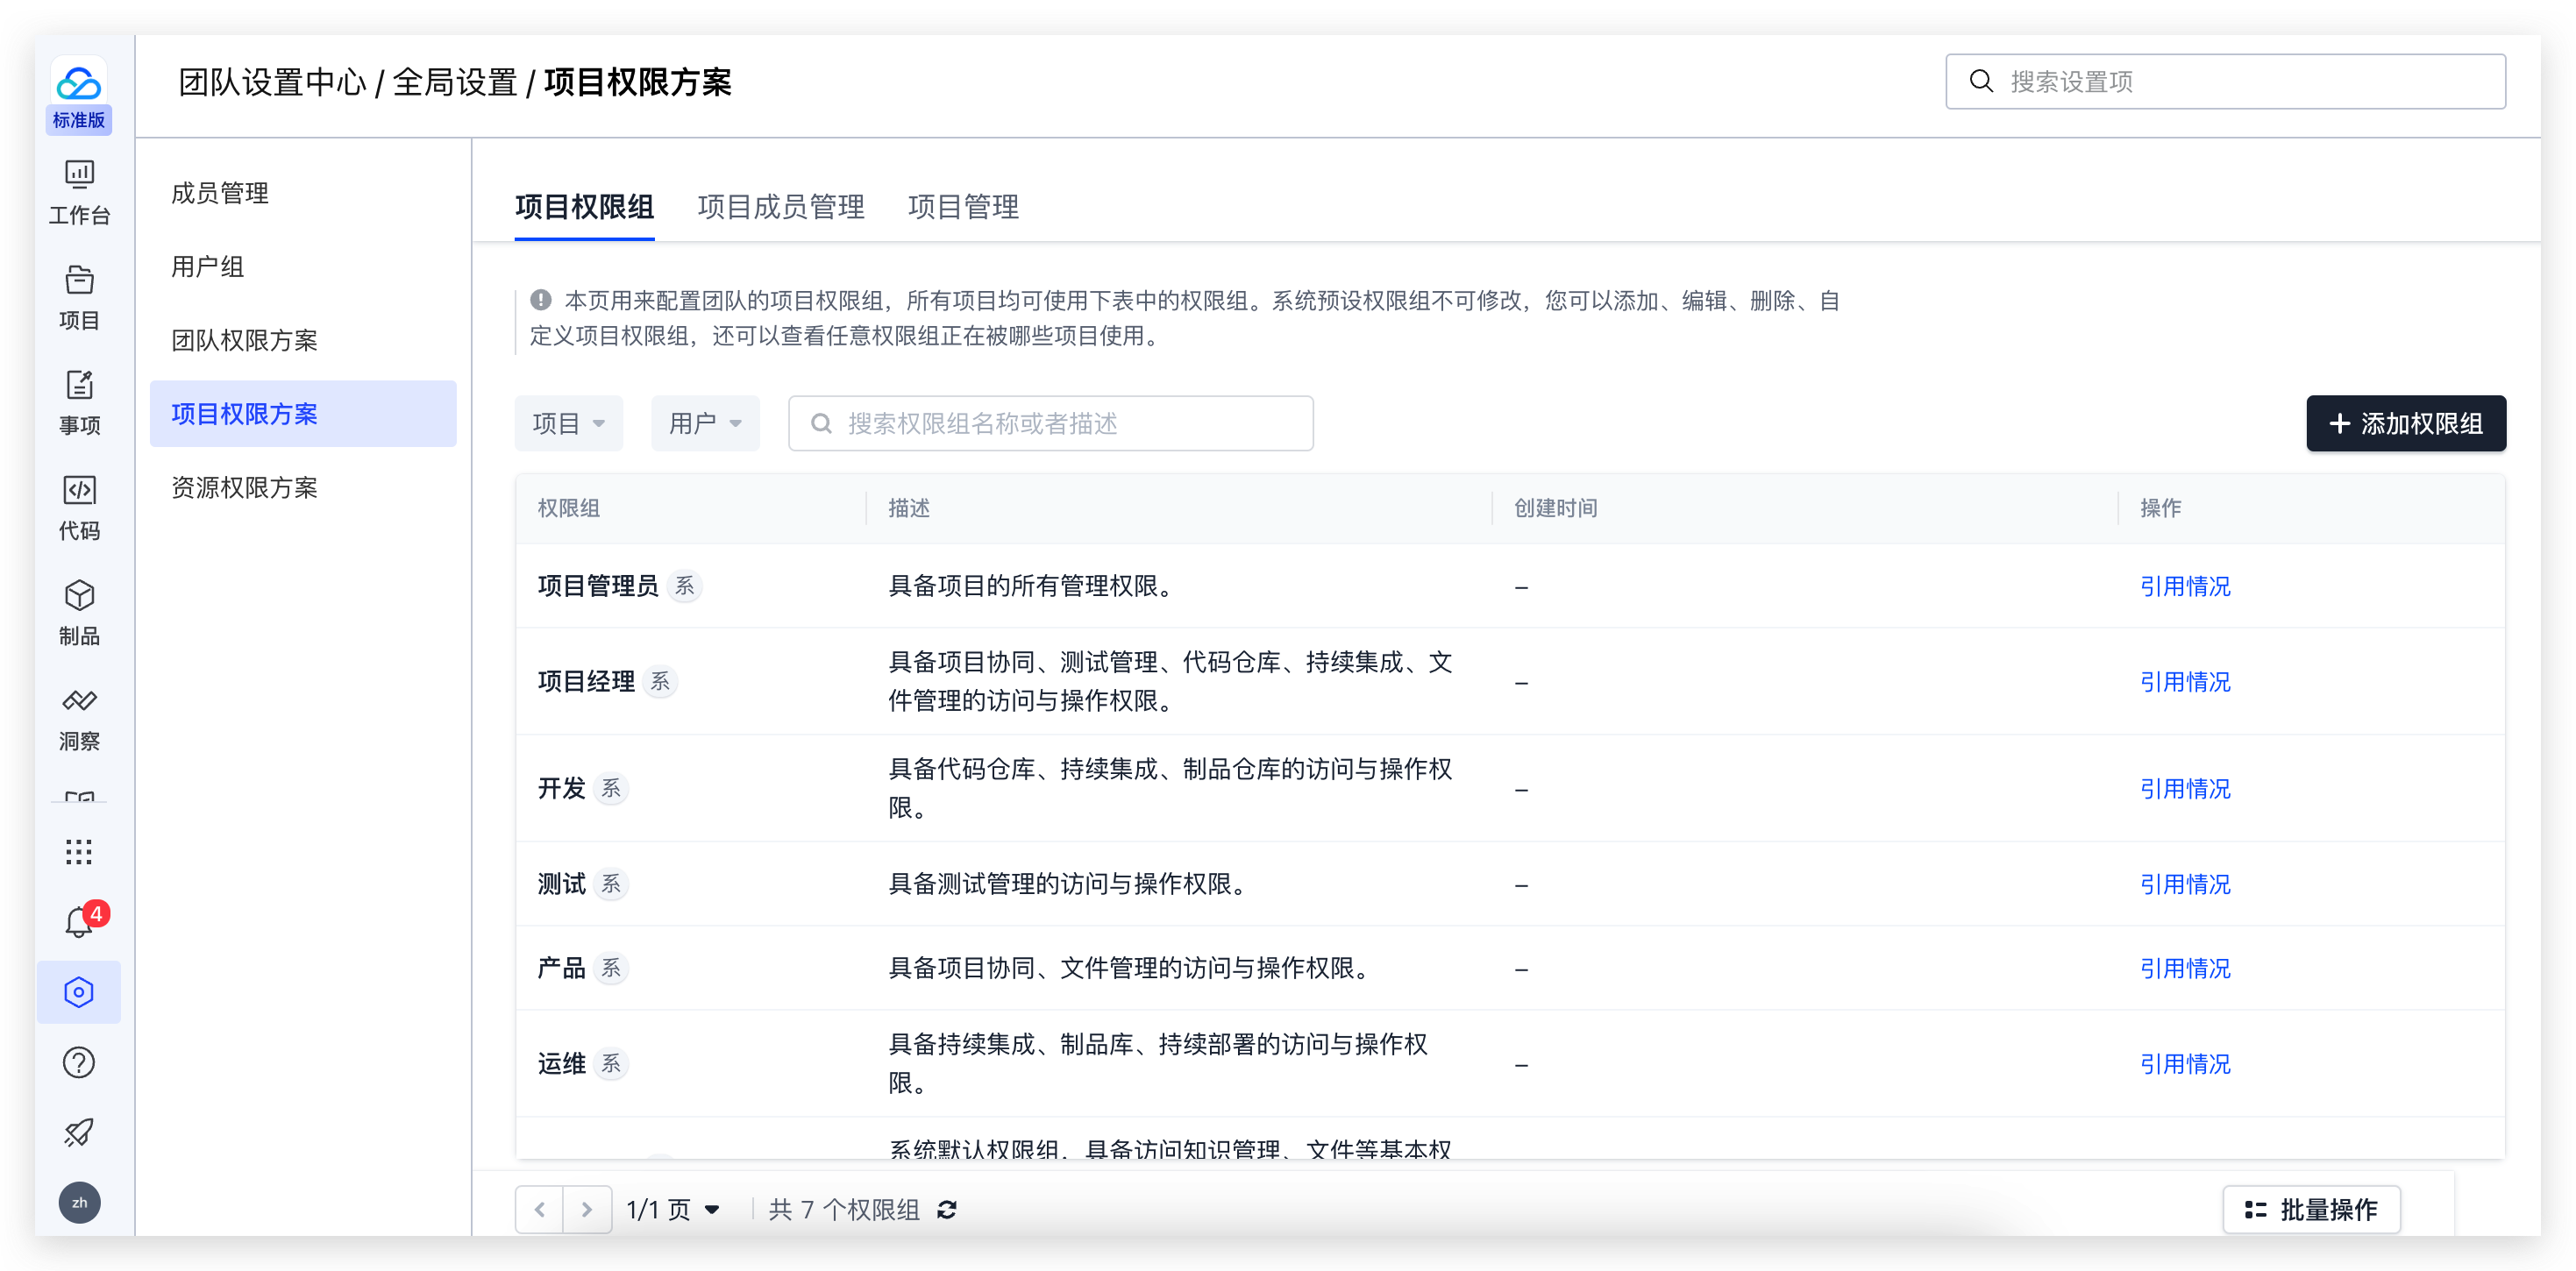Select 项目权限方案 in the settings menu
The image size is (2576, 1271).
tap(303, 413)
